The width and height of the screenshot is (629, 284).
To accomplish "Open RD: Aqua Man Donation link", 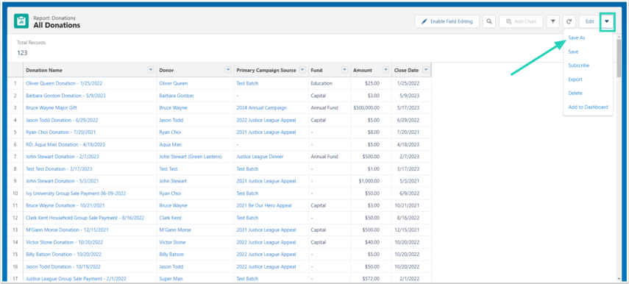I will [65, 144].
